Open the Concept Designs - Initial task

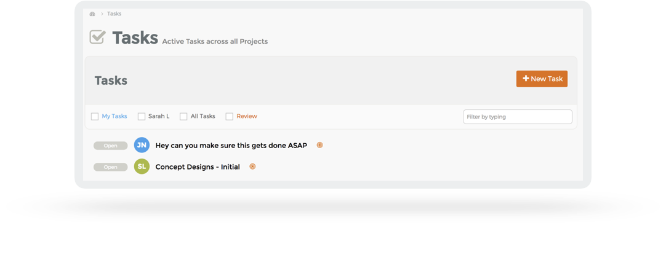(x=198, y=167)
